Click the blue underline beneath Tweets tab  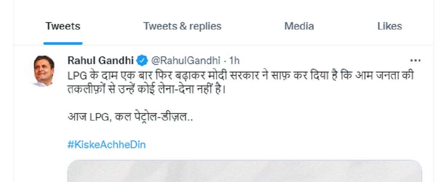coord(63,43)
